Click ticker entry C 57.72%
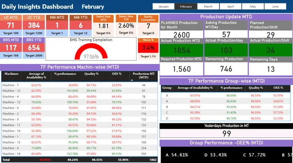Viewport: 293px width, 163px height. tap(254, 155)
